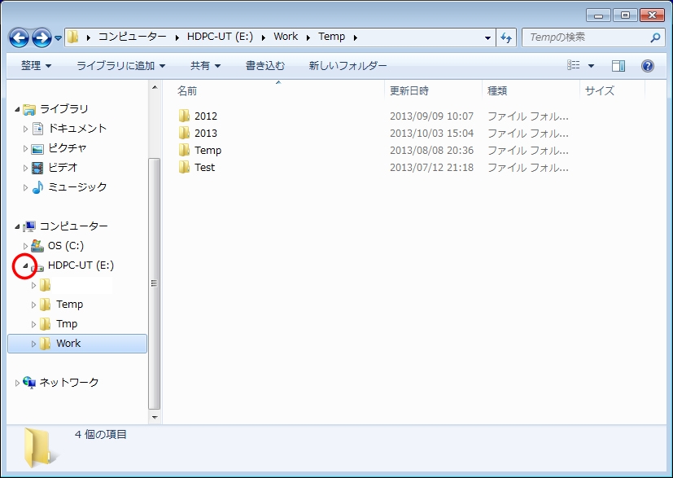This screenshot has height=478, width=673.
Task: Select the ドキュメント library icon
Action: pyautogui.click(x=37, y=129)
